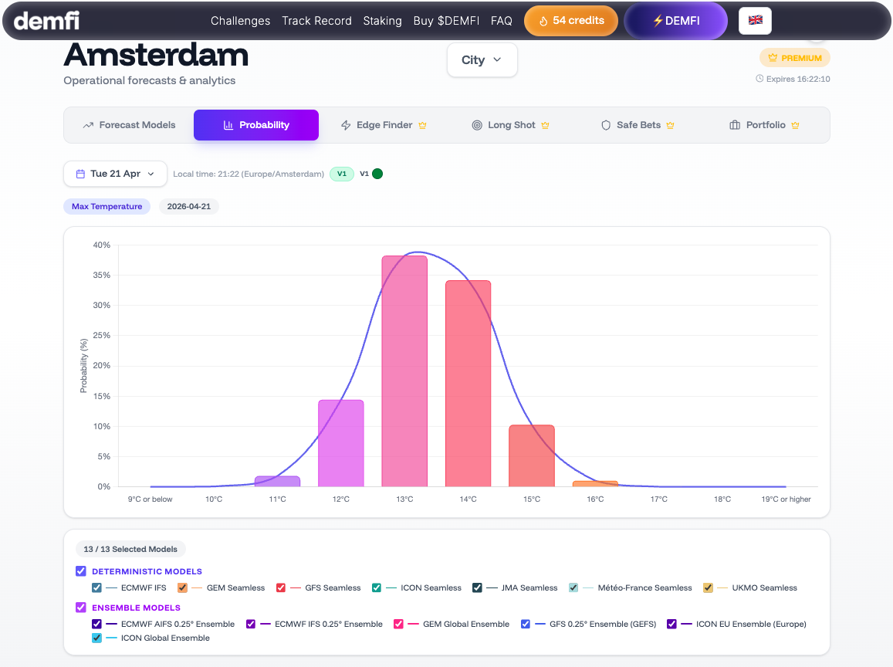Click the Forecast Models trend arrow icon

(x=86, y=124)
